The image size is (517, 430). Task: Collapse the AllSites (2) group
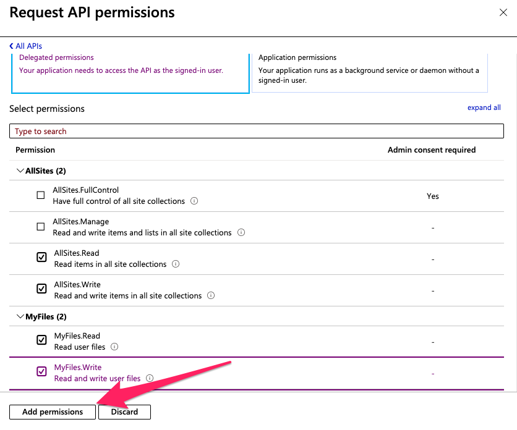point(20,171)
